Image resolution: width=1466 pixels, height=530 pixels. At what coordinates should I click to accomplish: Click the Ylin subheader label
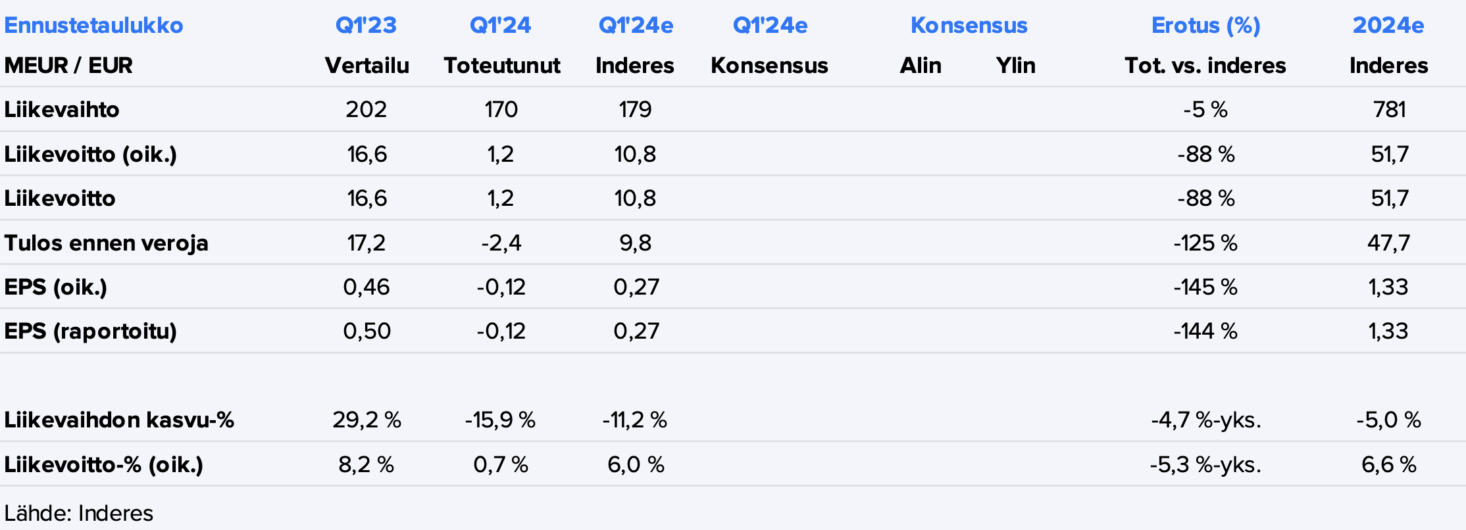[x=1015, y=66]
